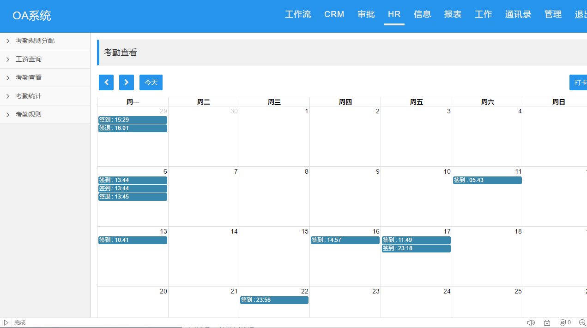Open the 工作流 menu
587x328 pixels.
tap(298, 14)
